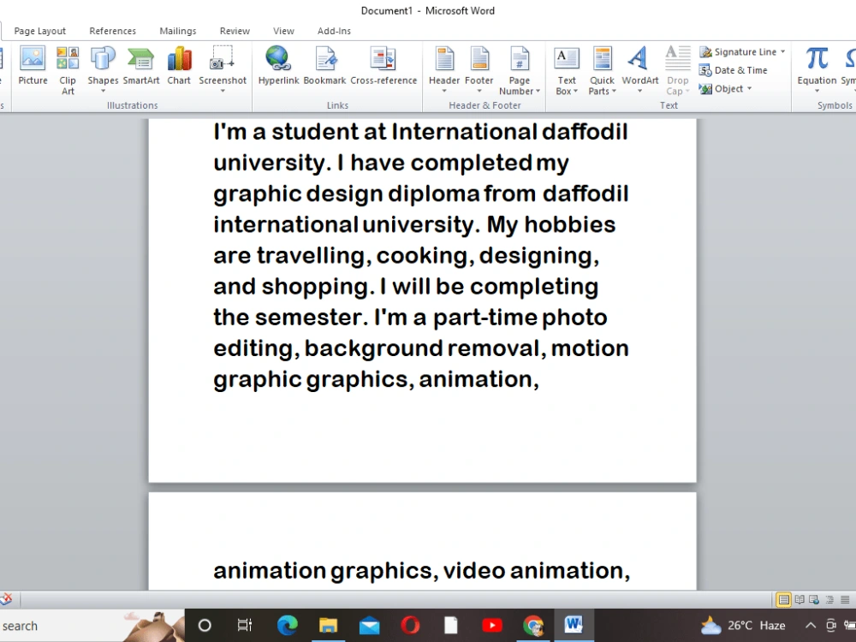
Task: Open the Clip Art pane
Action: click(x=68, y=71)
